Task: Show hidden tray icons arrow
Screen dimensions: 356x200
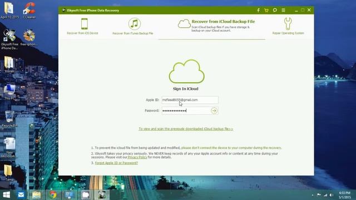Action: click(313, 195)
